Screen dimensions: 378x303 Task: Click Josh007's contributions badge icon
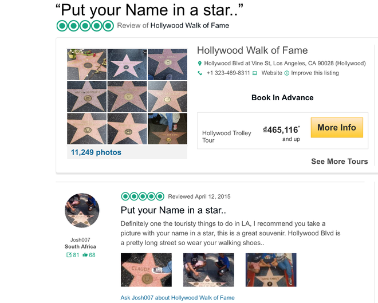[x=69, y=255]
